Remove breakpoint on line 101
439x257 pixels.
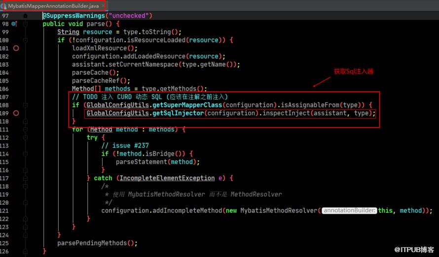(x=16, y=48)
